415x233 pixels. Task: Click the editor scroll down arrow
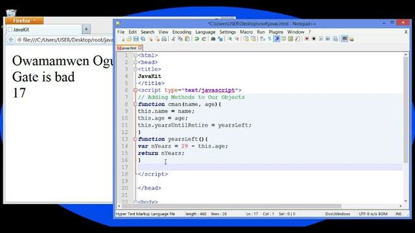tap(406, 201)
